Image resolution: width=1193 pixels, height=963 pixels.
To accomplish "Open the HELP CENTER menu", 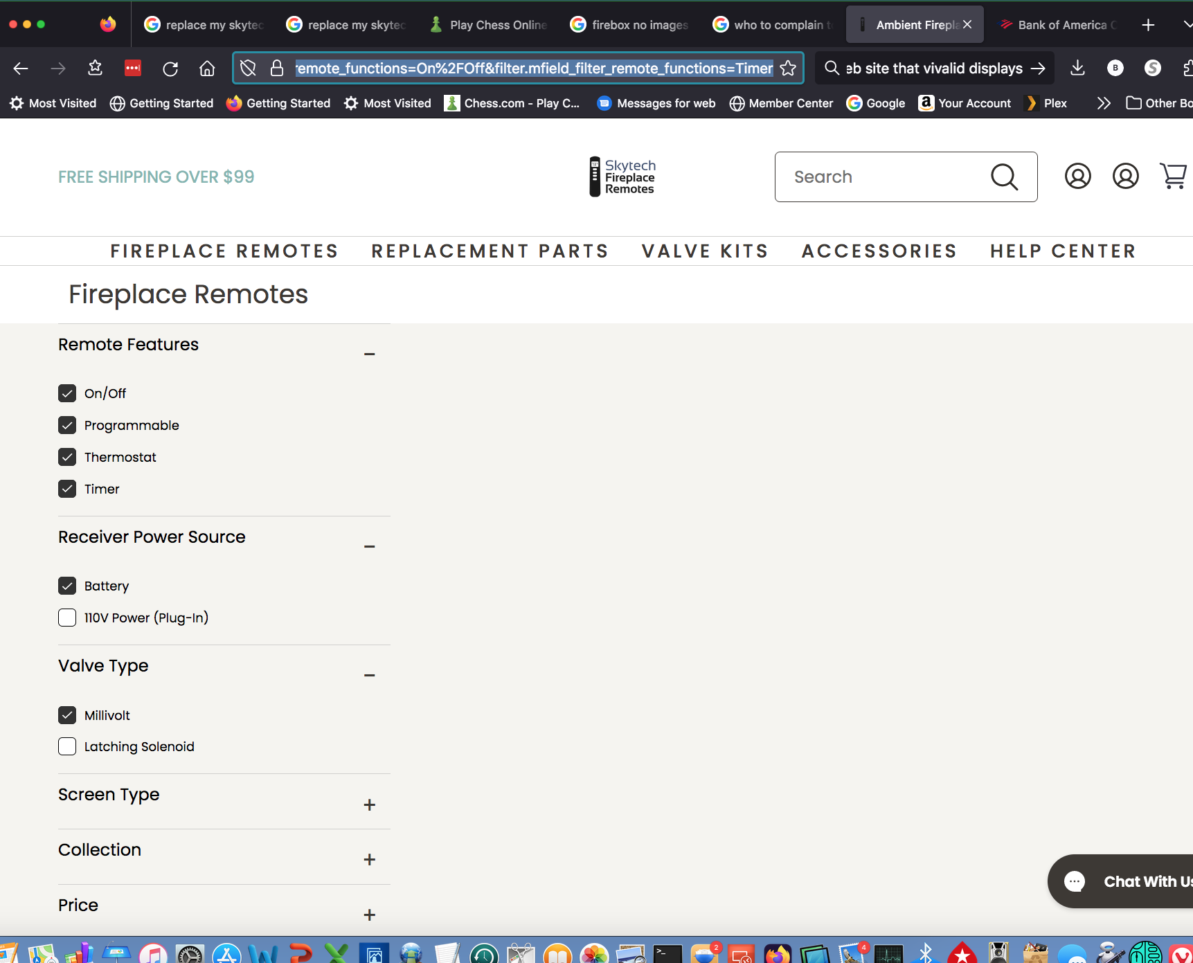I will click(1064, 251).
